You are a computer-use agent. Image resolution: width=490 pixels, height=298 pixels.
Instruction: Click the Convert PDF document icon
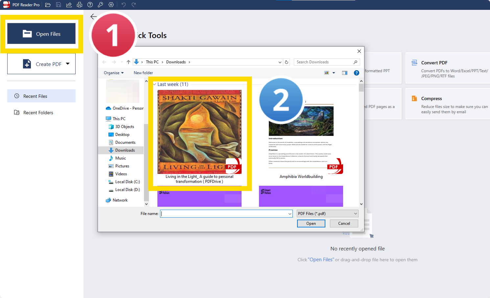(x=414, y=63)
